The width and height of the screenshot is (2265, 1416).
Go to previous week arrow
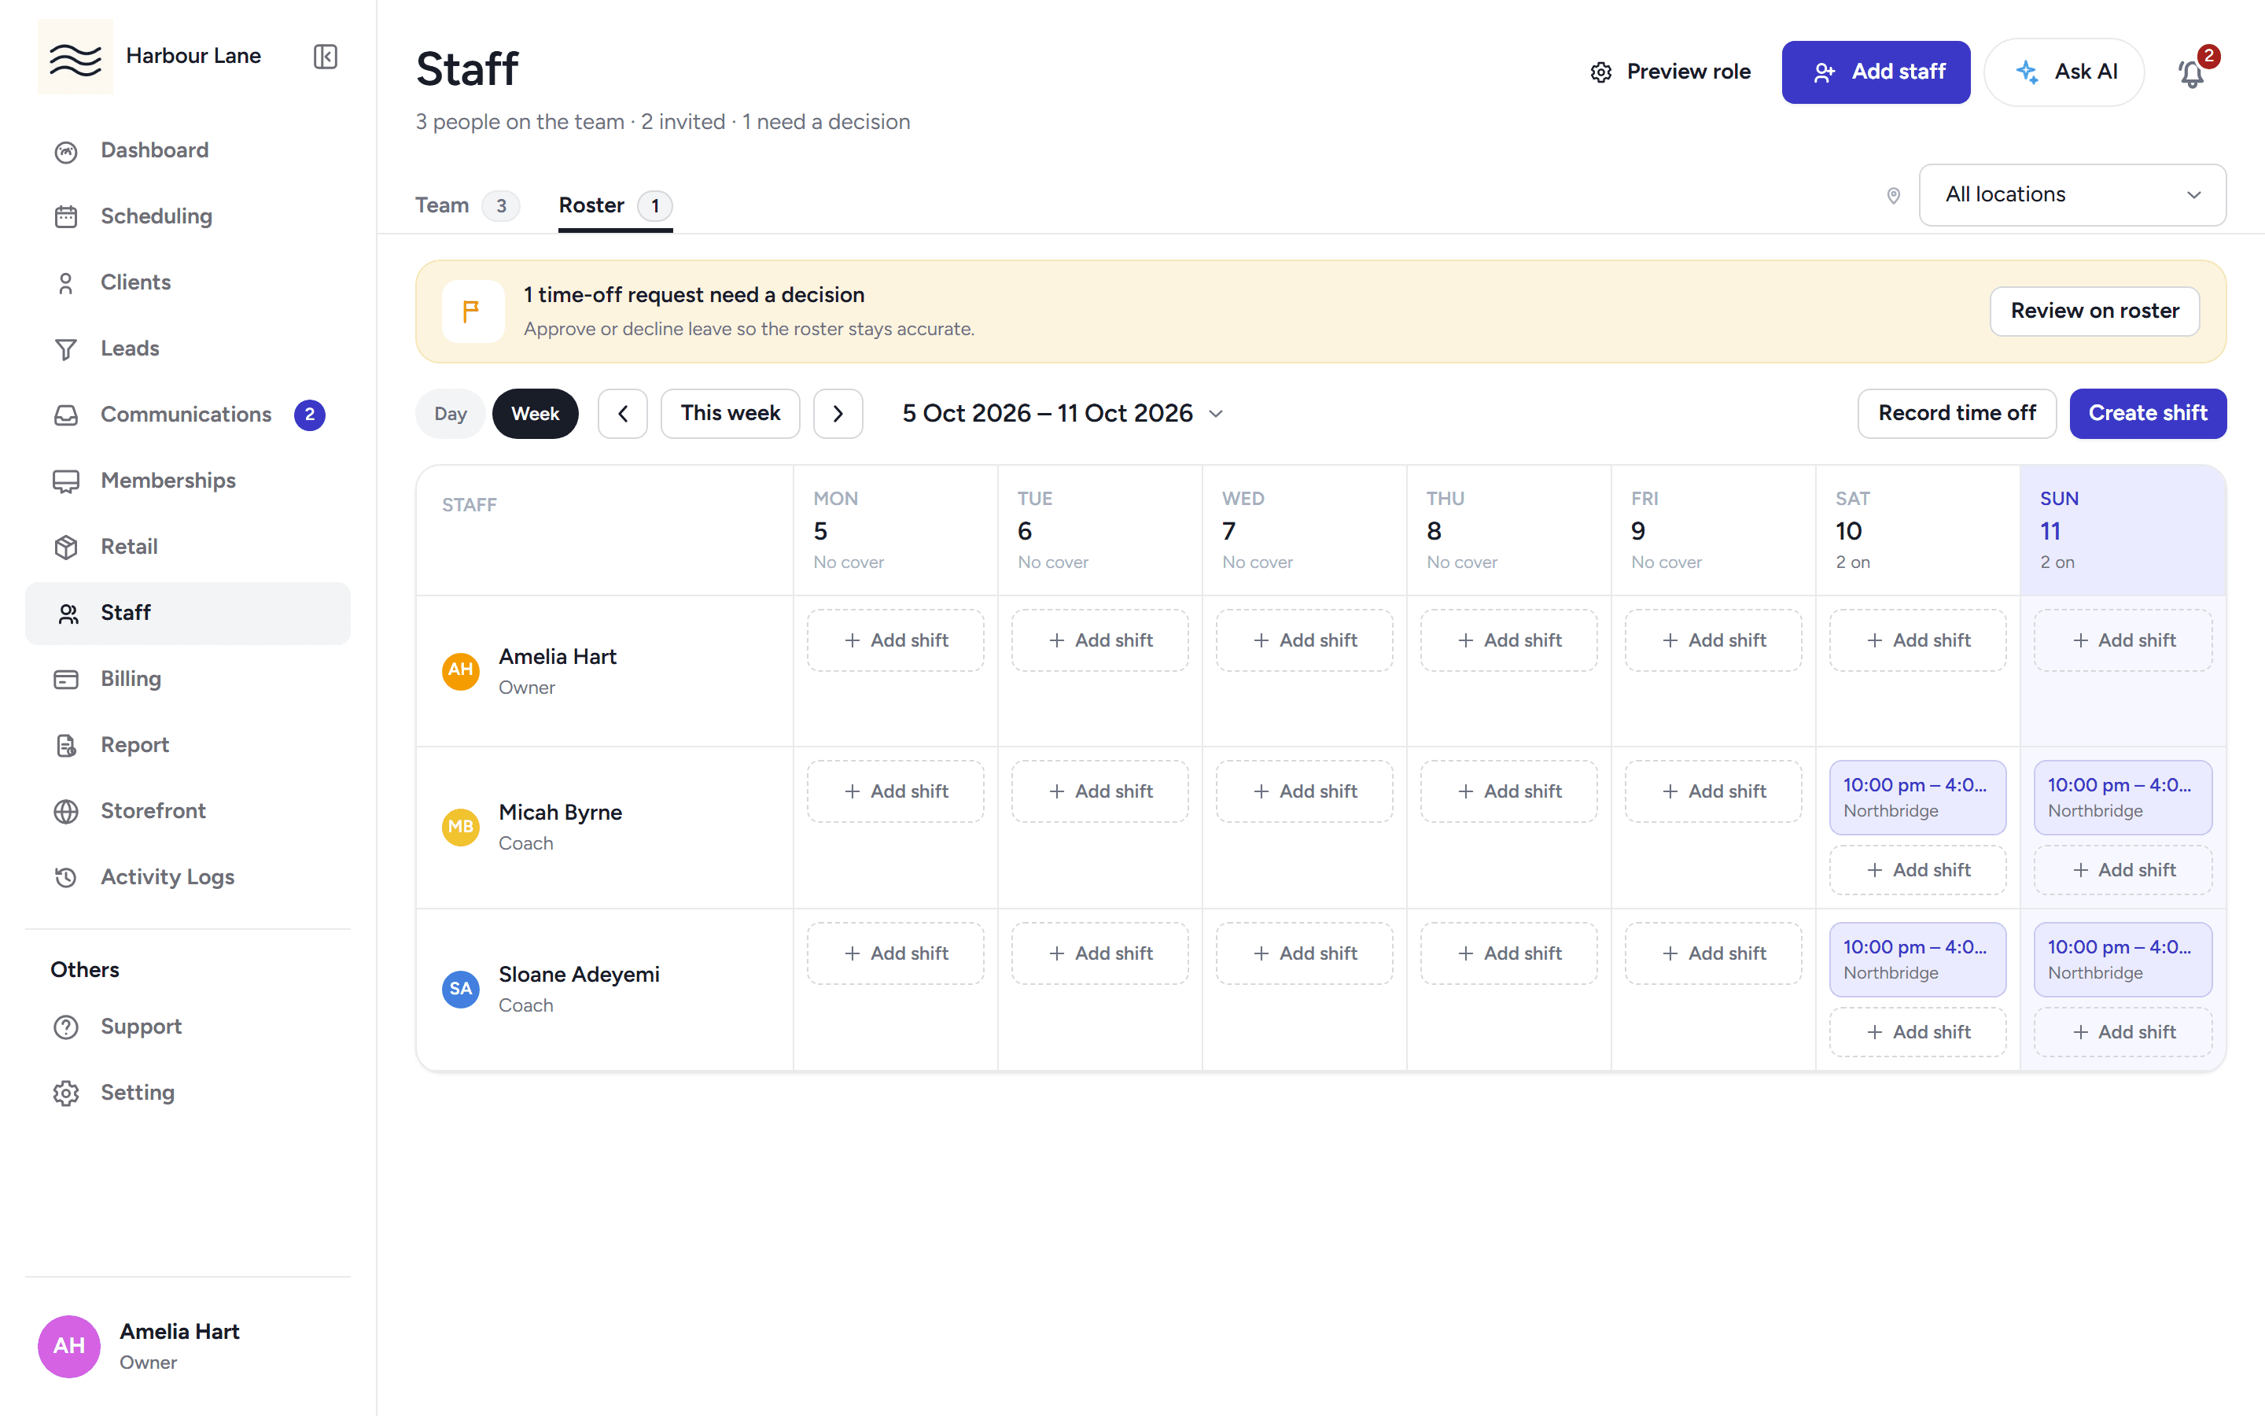[x=622, y=414]
